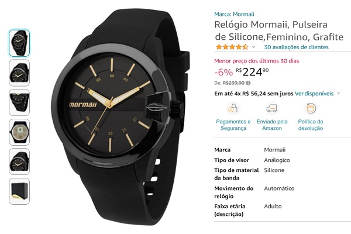Image resolution: width=351 pixels, height=234 pixels.
Task: Click the delivery truck Enviado pela Amazon icon
Action: [272, 108]
